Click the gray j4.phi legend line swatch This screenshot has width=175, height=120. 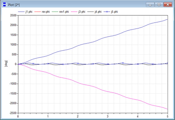point(90,12)
